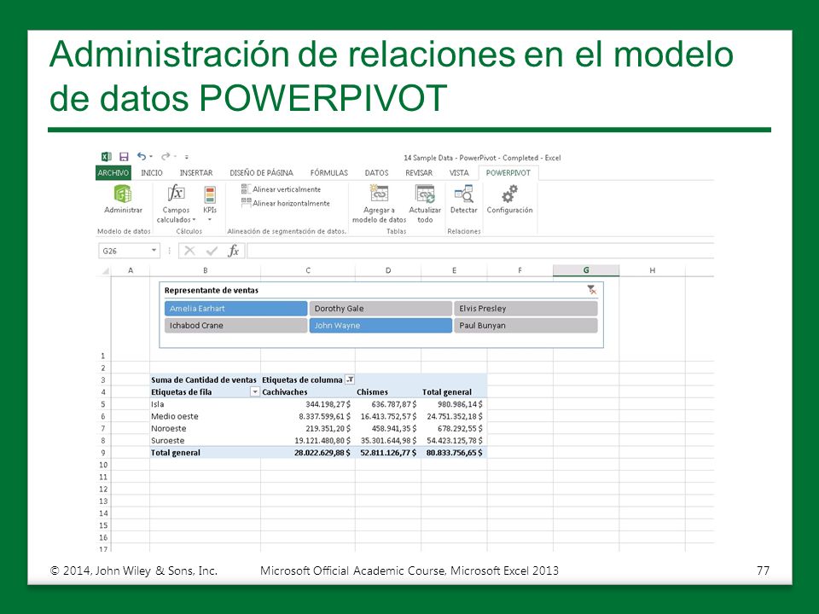
Task: Click Alinear verticalmente
Action: pyautogui.click(x=281, y=189)
